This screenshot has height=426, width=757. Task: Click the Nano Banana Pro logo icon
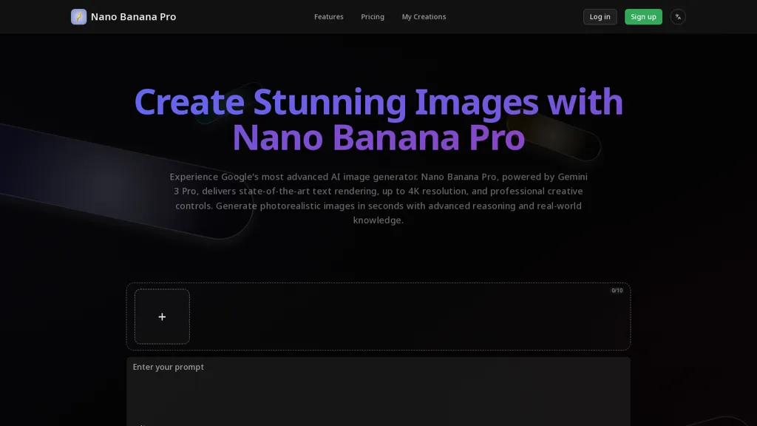coord(78,16)
